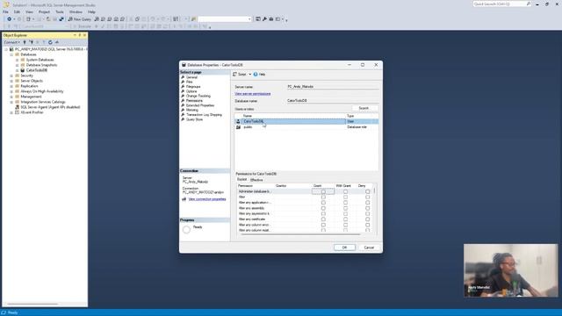Viewport: 562px width, 316px height.
Task: Open the View menu
Action: click(29, 11)
